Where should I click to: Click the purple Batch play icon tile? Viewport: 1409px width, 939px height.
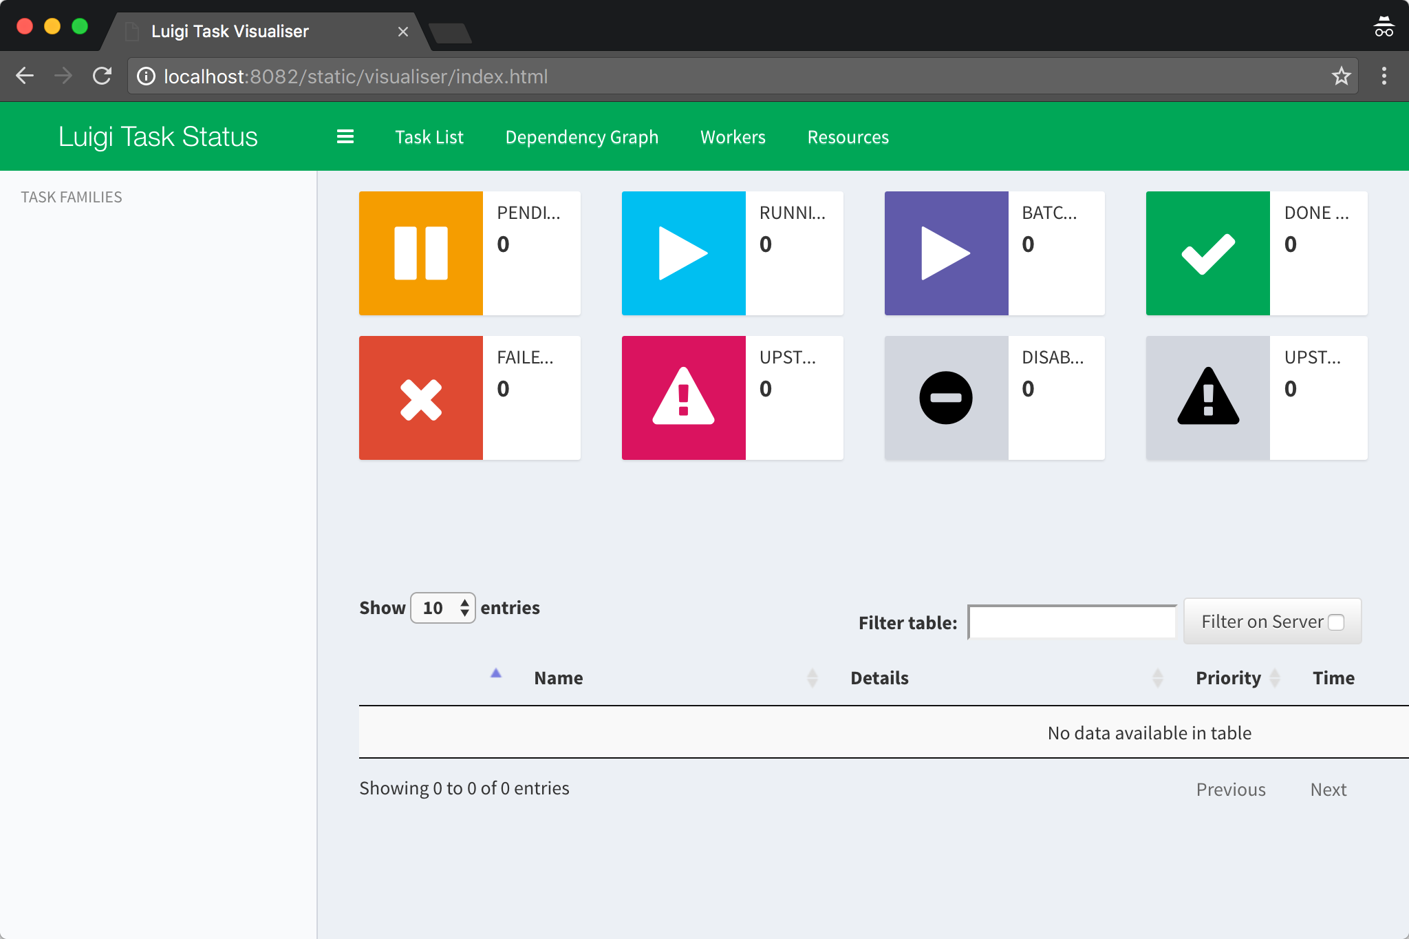[947, 253]
